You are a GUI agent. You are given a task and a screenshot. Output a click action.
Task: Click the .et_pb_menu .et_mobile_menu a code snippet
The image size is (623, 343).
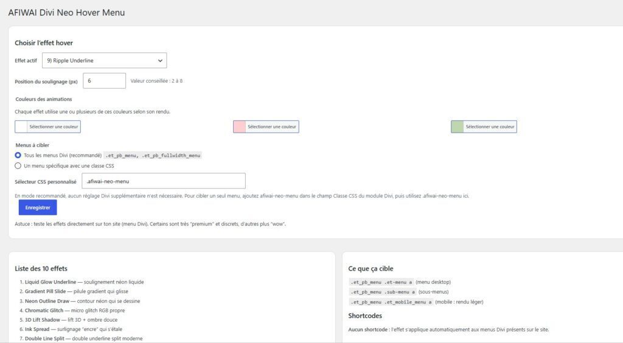pyautogui.click(x=391, y=302)
